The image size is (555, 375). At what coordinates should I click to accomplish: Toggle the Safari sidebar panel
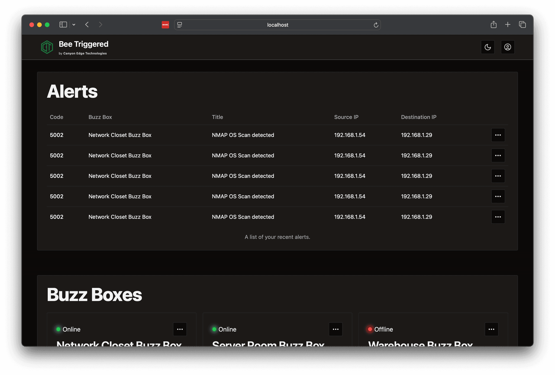tap(63, 25)
